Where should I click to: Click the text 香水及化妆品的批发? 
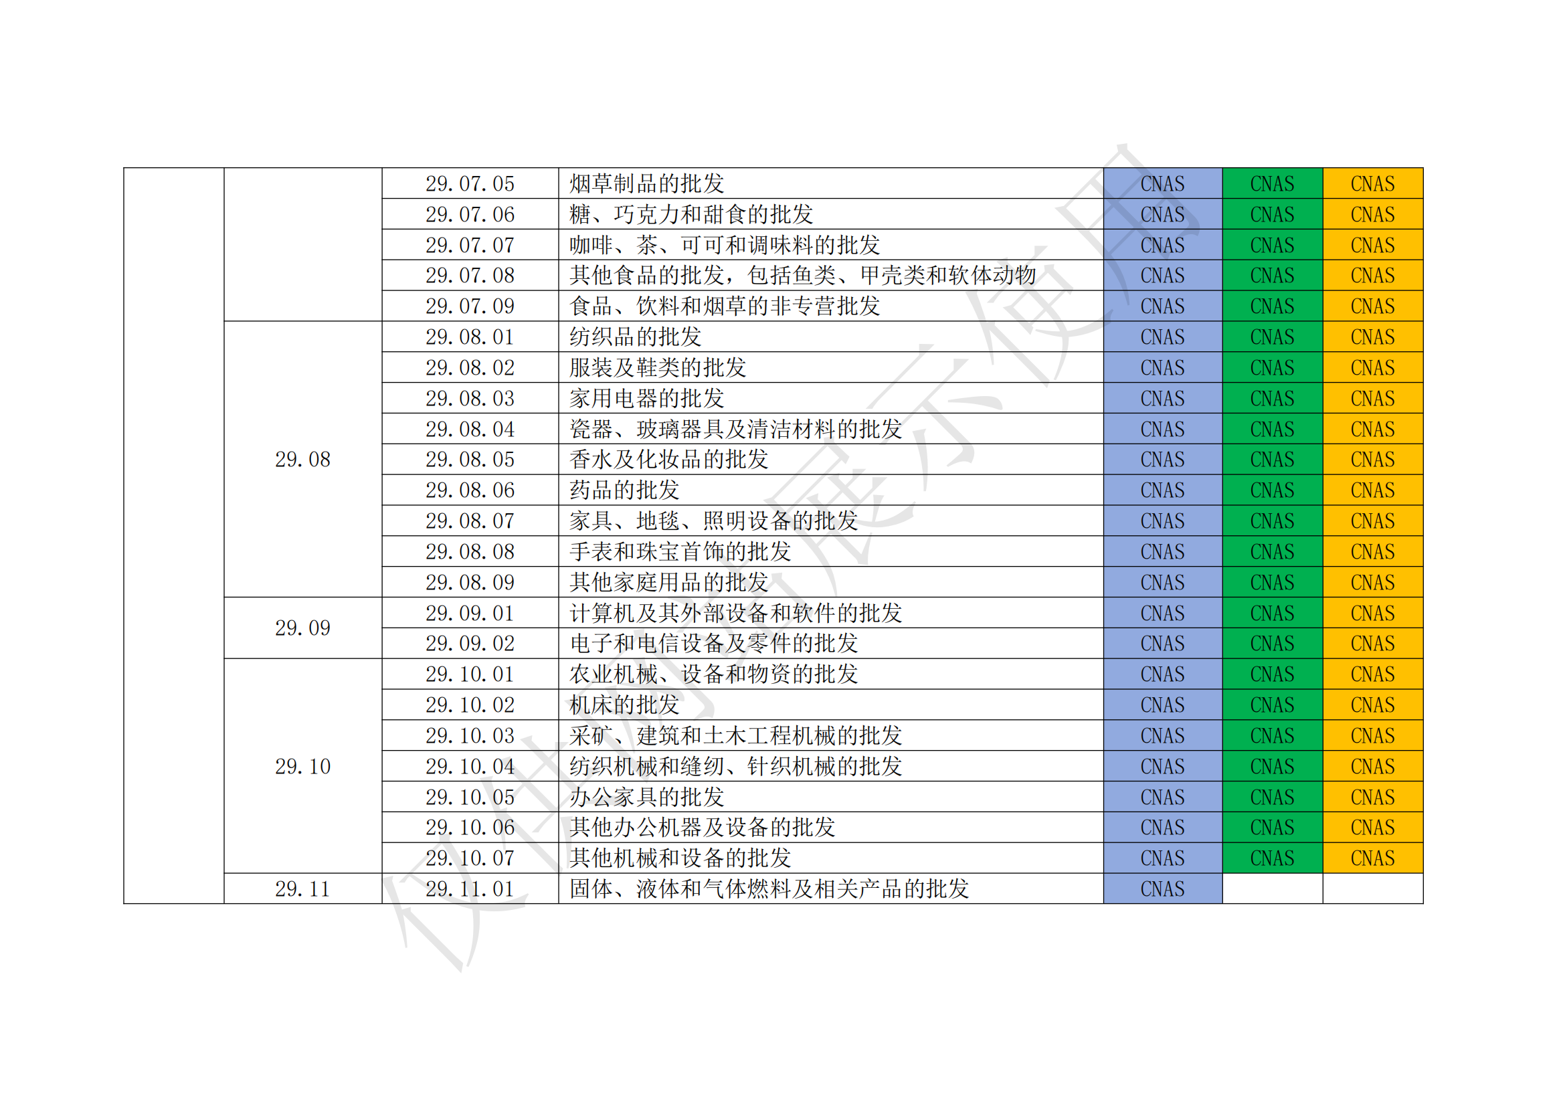click(668, 459)
